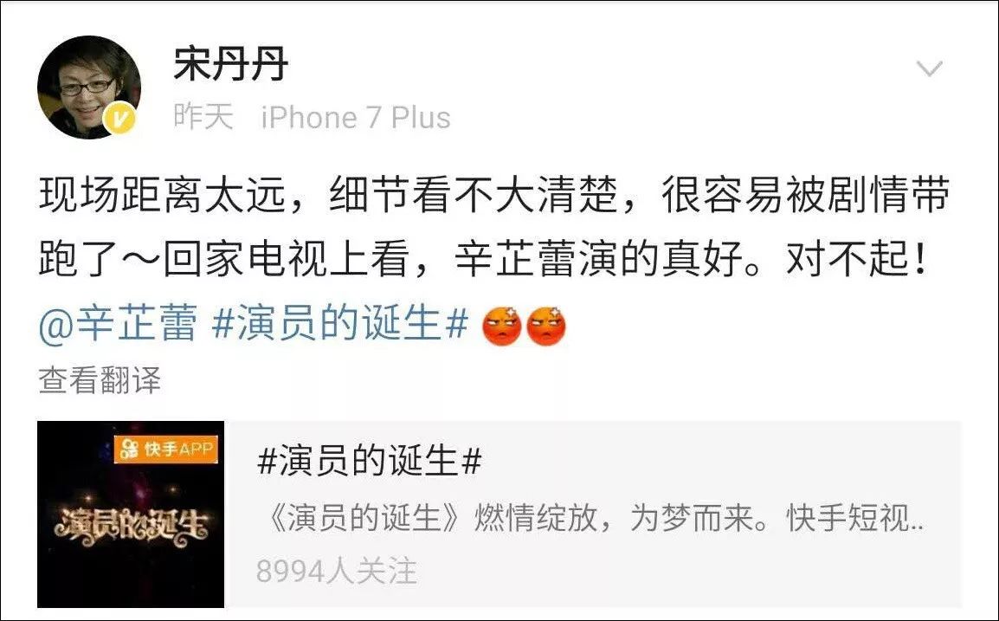Click the 昨天 post timestamp
The image size is (999, 621).
[x=204, y=117]
